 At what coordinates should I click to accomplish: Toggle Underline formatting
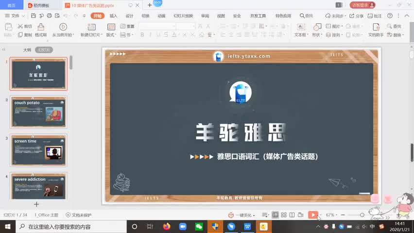coord(158,34)
